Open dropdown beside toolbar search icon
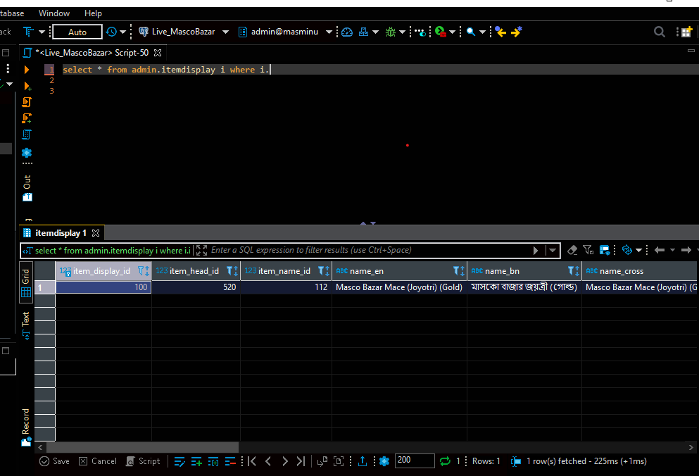Image resolution: width=699 pixels, height=476 pixels. point(482,32)
